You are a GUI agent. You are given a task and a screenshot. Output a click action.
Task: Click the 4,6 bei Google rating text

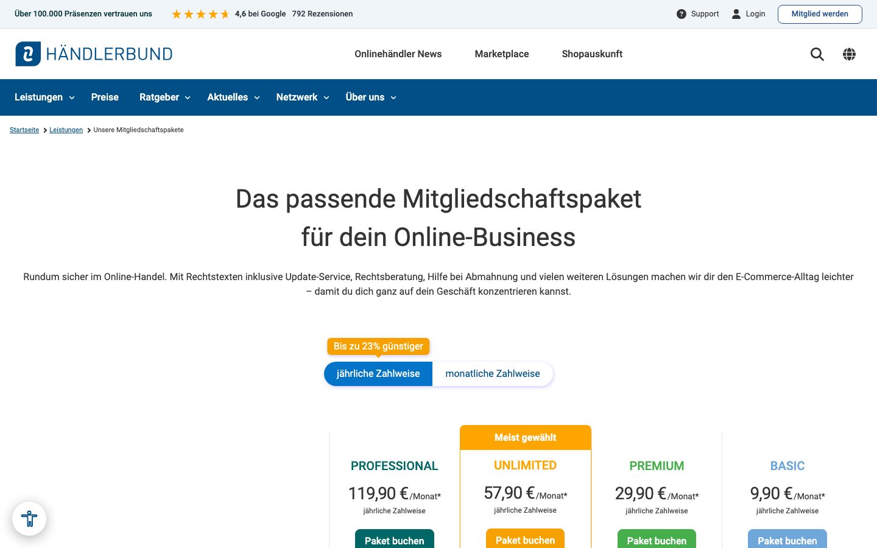260,14
